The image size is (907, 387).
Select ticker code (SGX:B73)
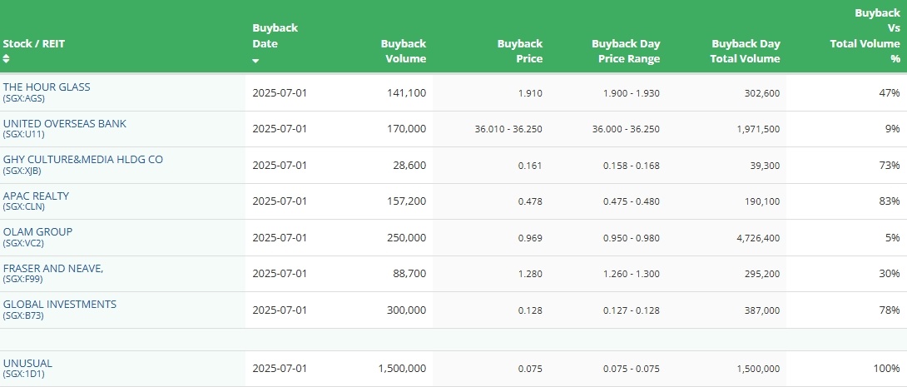click(23, 316)
